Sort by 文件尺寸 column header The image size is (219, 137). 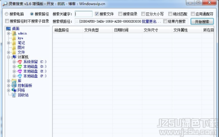157,30
